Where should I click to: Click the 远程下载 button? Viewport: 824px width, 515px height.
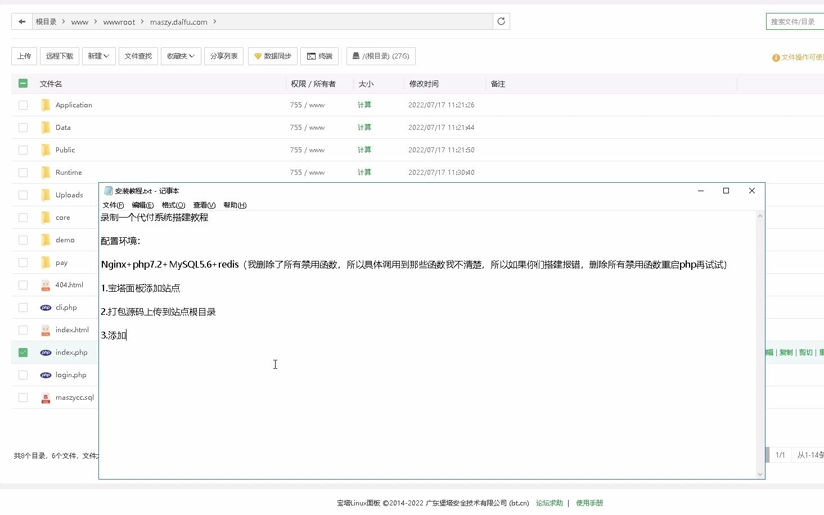60,56
